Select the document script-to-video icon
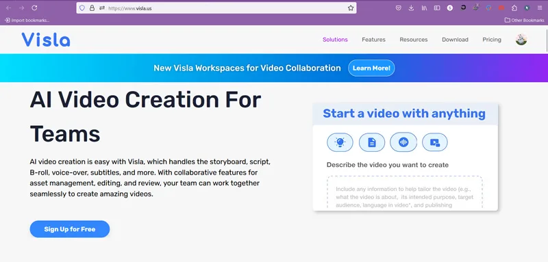 point(372,142)
